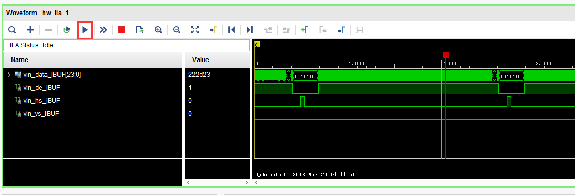Image resolution: width=575 pixels, height=195 pixels.
Task: Zoom fit the whole waveform
Action: pyautogui.click(x=195, y=30)
